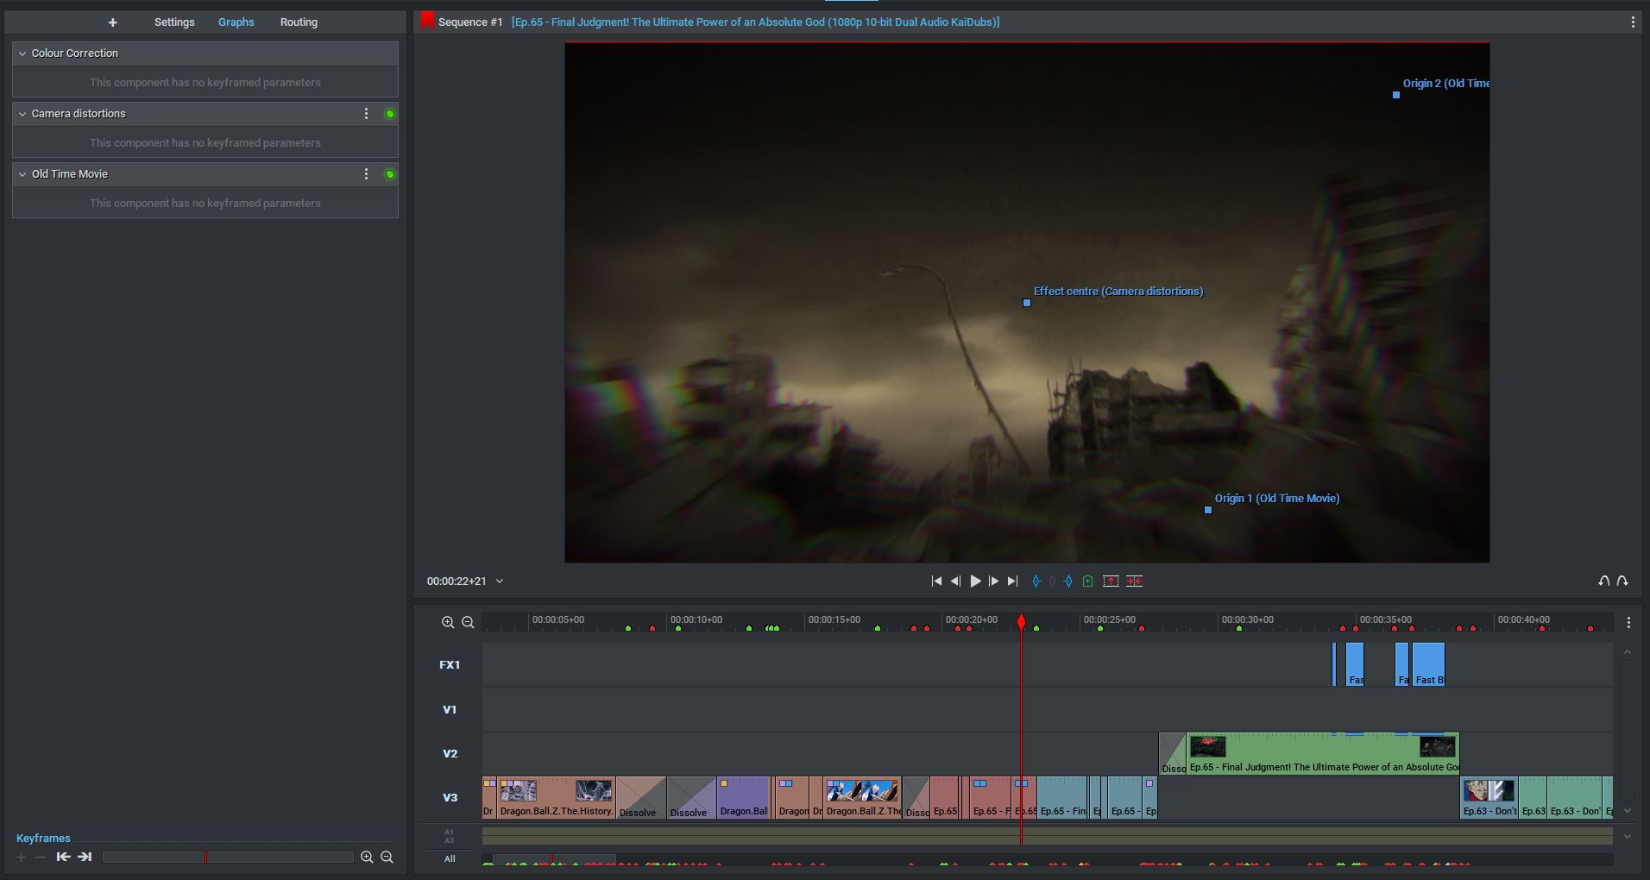Click the mark-in point icon
Image resolution: width=1650 pixels, height=880 pixels.
click(x=1036, y=581)
